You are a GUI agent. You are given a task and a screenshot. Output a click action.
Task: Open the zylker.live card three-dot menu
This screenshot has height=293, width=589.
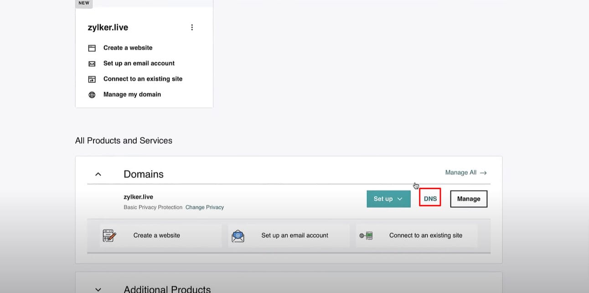point(192,27)
